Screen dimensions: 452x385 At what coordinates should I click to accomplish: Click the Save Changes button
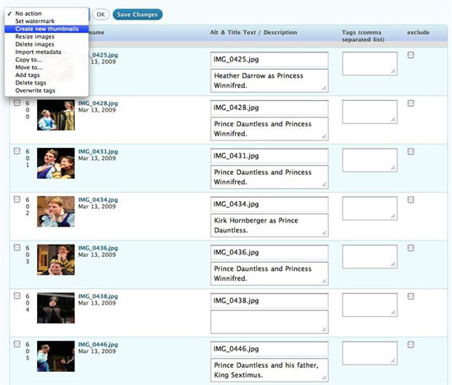137,15
